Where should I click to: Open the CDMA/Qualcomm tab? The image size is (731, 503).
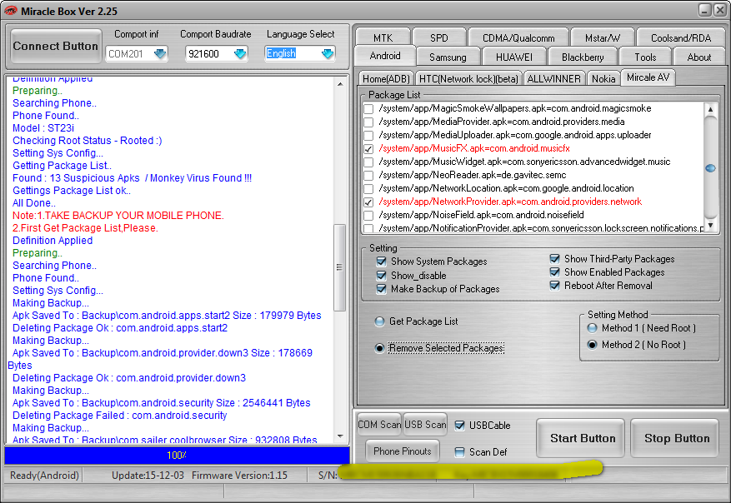coord(518,37)
